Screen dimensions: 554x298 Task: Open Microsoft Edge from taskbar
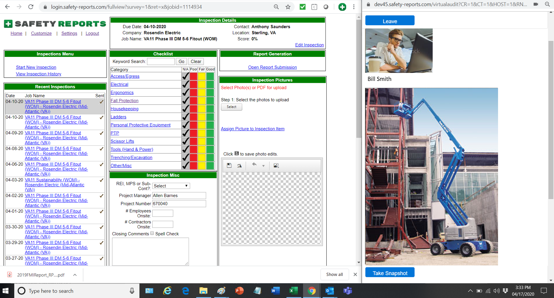coord(185,291)
